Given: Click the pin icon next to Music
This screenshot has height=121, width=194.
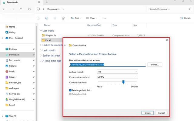Looking at the screenshot, I should pos(34,71).
